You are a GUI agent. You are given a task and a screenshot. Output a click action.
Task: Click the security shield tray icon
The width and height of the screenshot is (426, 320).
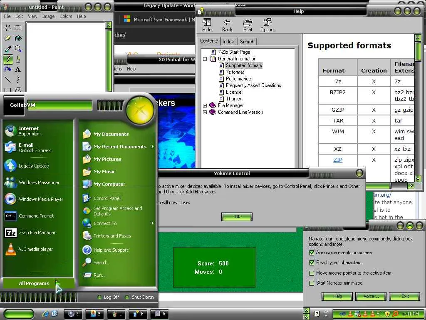pyautogui.click(x=387, y=314)
